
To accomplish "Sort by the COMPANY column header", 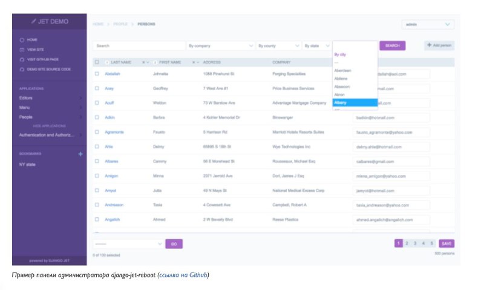I will [281, 62].
